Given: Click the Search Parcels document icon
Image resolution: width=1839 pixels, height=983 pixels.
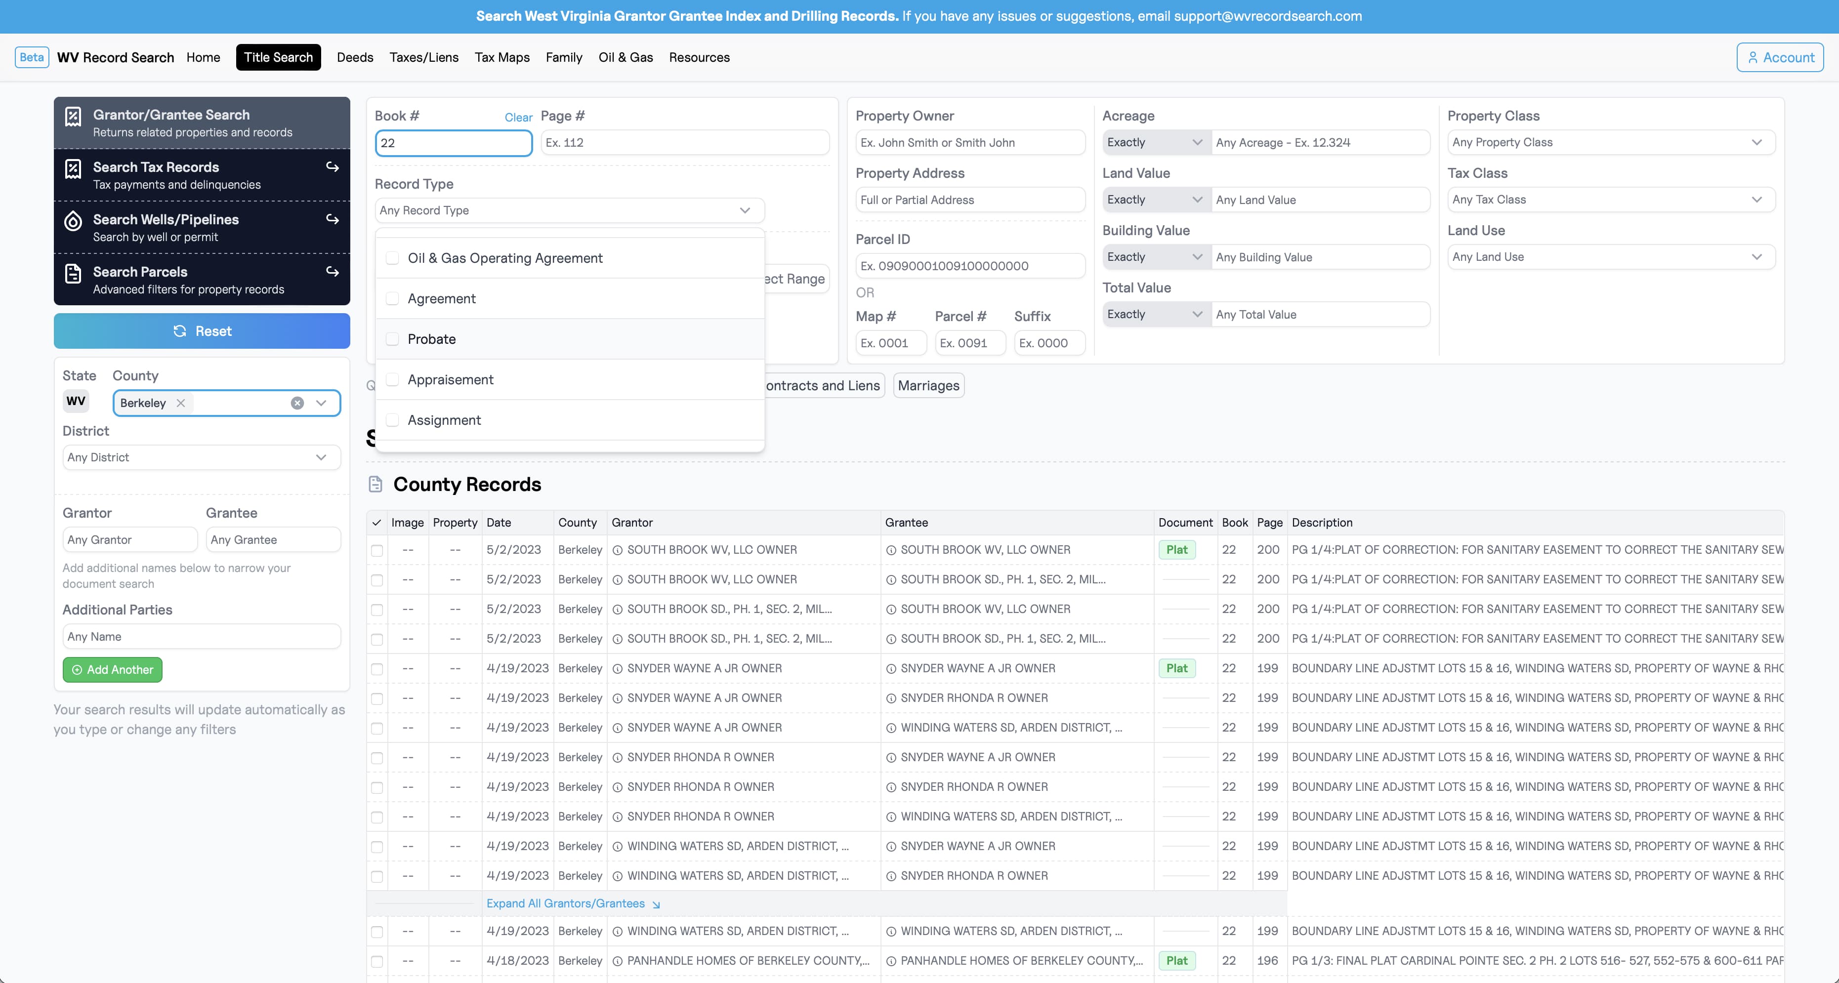Looking at the screenshot, I should coord(73,273).
